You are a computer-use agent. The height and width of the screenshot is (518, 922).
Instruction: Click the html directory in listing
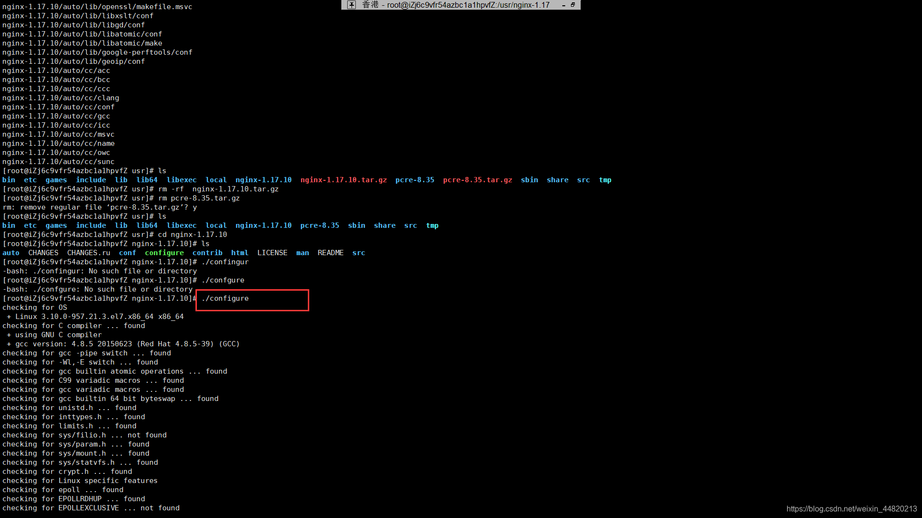[239, 253]
